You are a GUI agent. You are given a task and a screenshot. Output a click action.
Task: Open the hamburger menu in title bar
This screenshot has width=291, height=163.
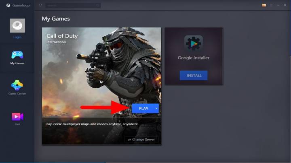pyautogui.click(x=271, y=5)
